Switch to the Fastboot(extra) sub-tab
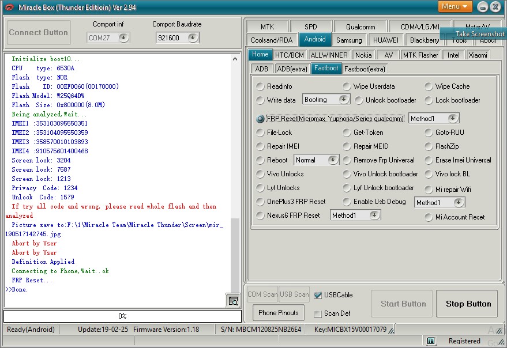This screenshot has width=507, height=348. 365,69
